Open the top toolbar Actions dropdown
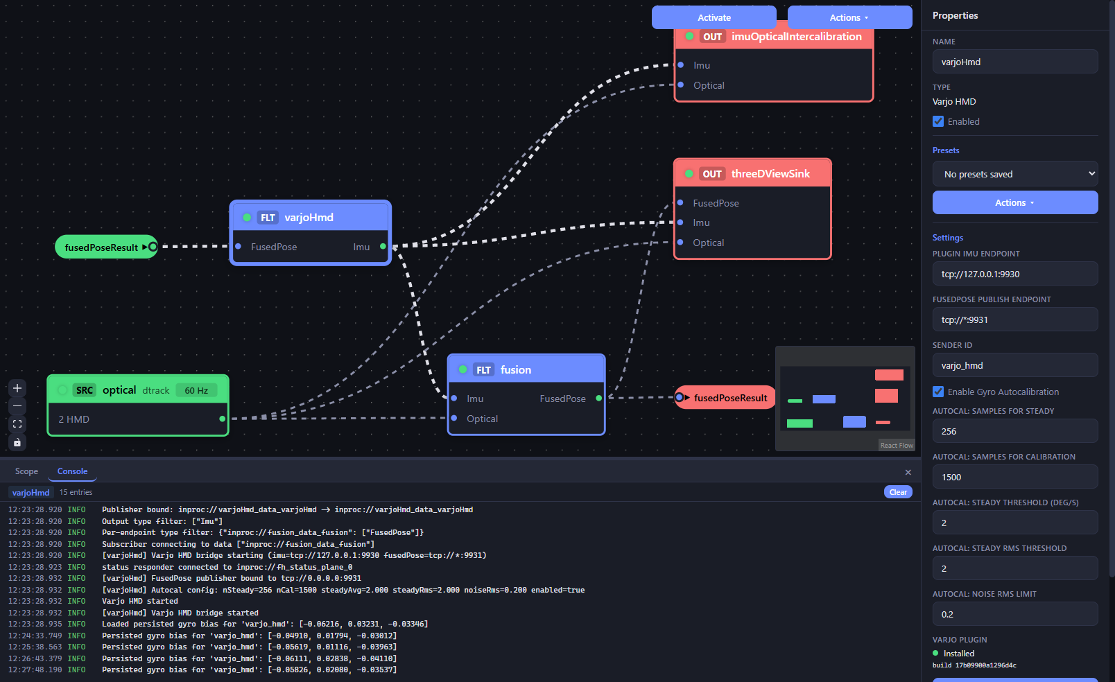 [x=849, y=17]
